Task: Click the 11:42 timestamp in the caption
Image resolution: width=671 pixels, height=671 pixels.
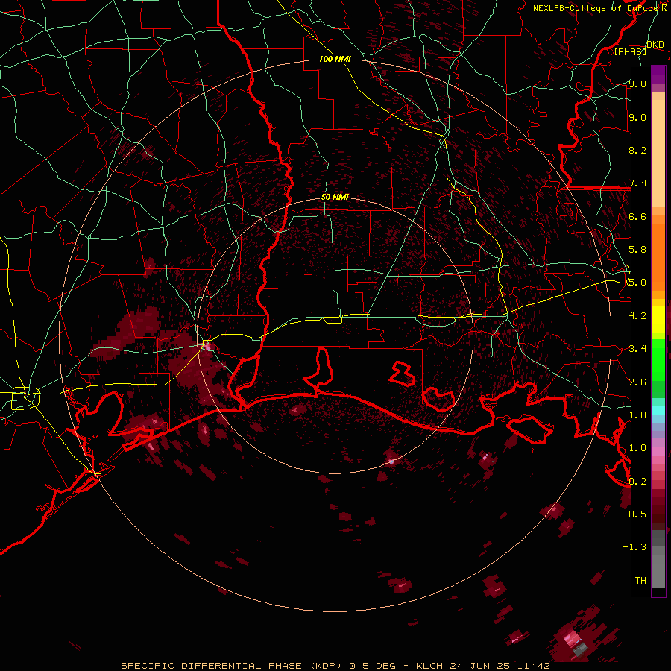Action: pyautogui.click(x=533, y=666)
